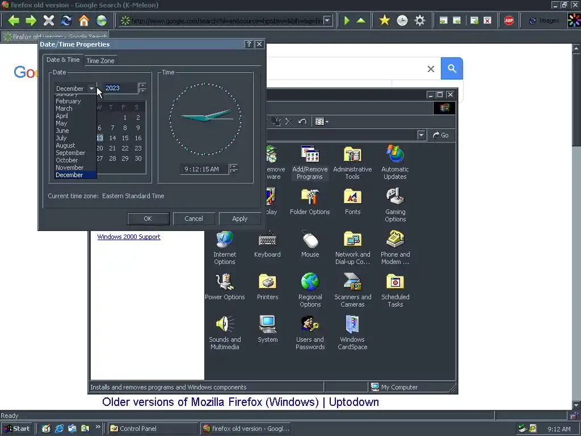This screenshot has height=436, width=581.
Task: Open Mouse settings icon
Action: (x=310, y=245)
